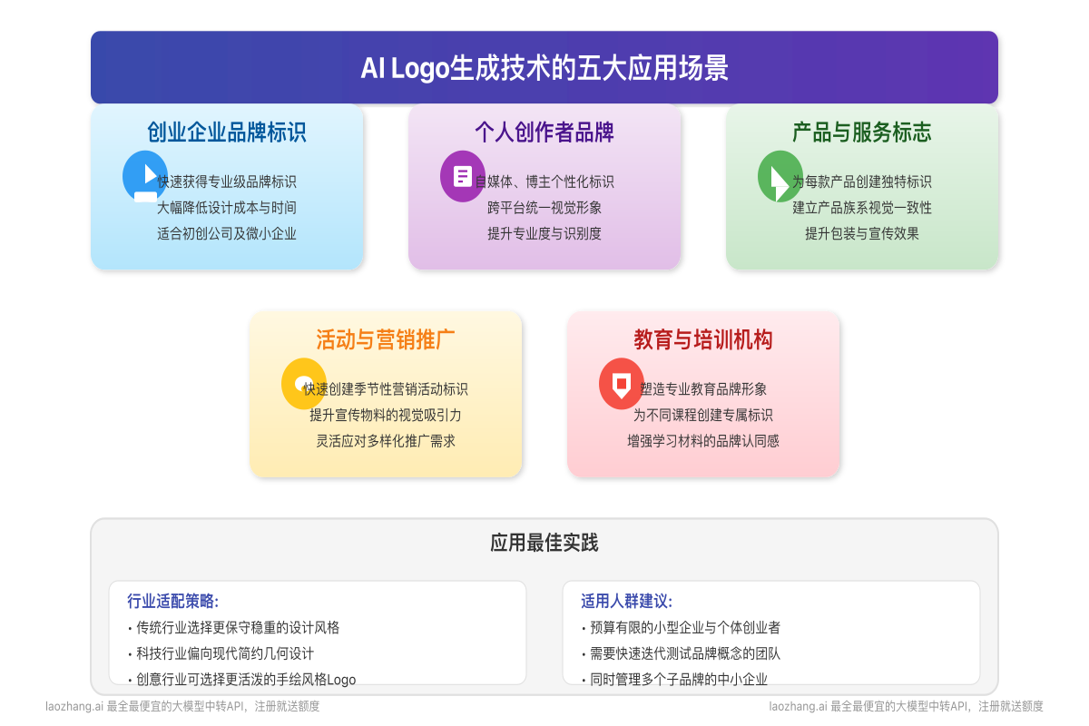The height and width of the screenshot is (726, 1089).
Task: Click the purple document icon in 个人创作者品牌 card
Action: pyautogui.click(x=463, y=175)
